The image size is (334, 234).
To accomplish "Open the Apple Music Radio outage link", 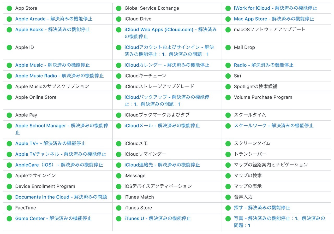I will pos(59,76).
